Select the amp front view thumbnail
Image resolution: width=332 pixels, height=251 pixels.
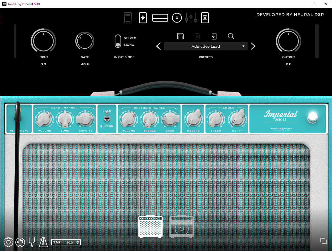[x=150, y=226]
